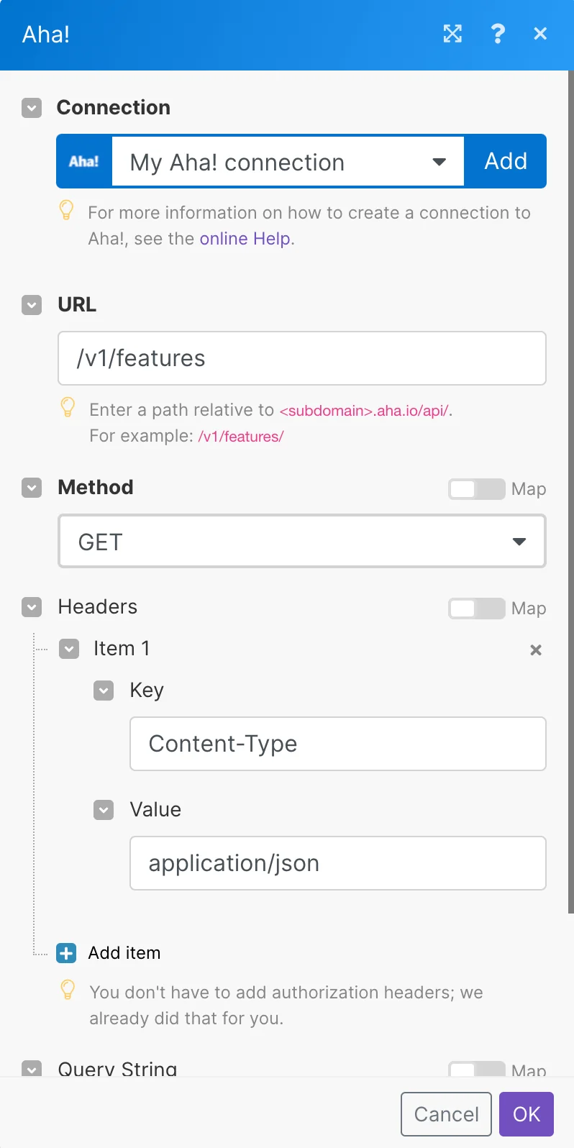The height and width of the screenshot is (1148, 574).
Task: Click the fullscreen expand arrows icon
Action: [x=452, y=34]
